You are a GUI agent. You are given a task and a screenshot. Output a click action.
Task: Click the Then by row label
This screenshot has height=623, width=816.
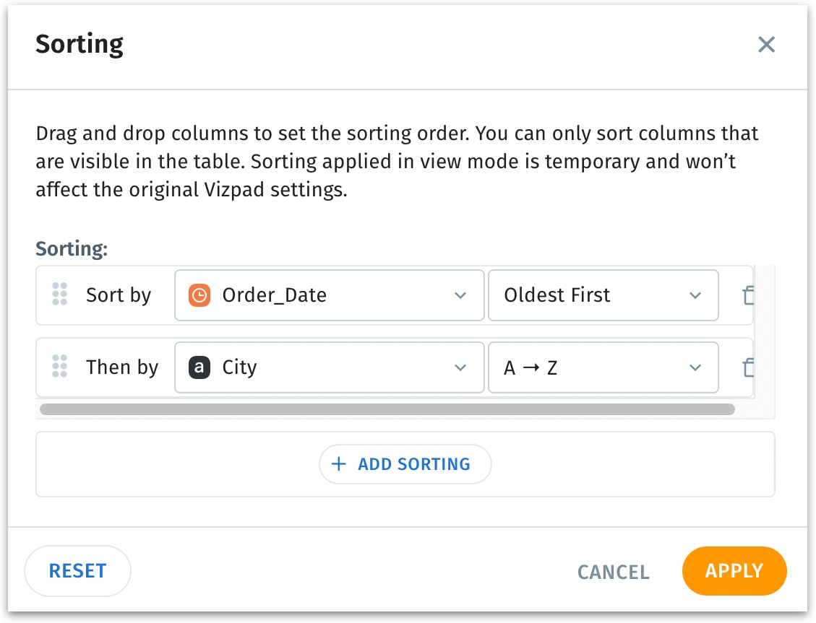click(122, 367)
